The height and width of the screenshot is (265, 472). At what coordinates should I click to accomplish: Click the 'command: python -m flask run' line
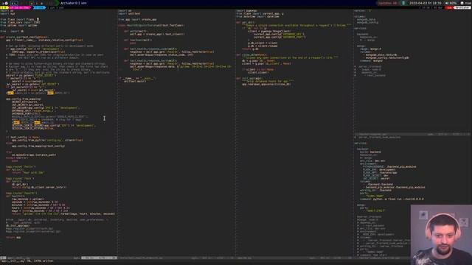pos(392,199)
